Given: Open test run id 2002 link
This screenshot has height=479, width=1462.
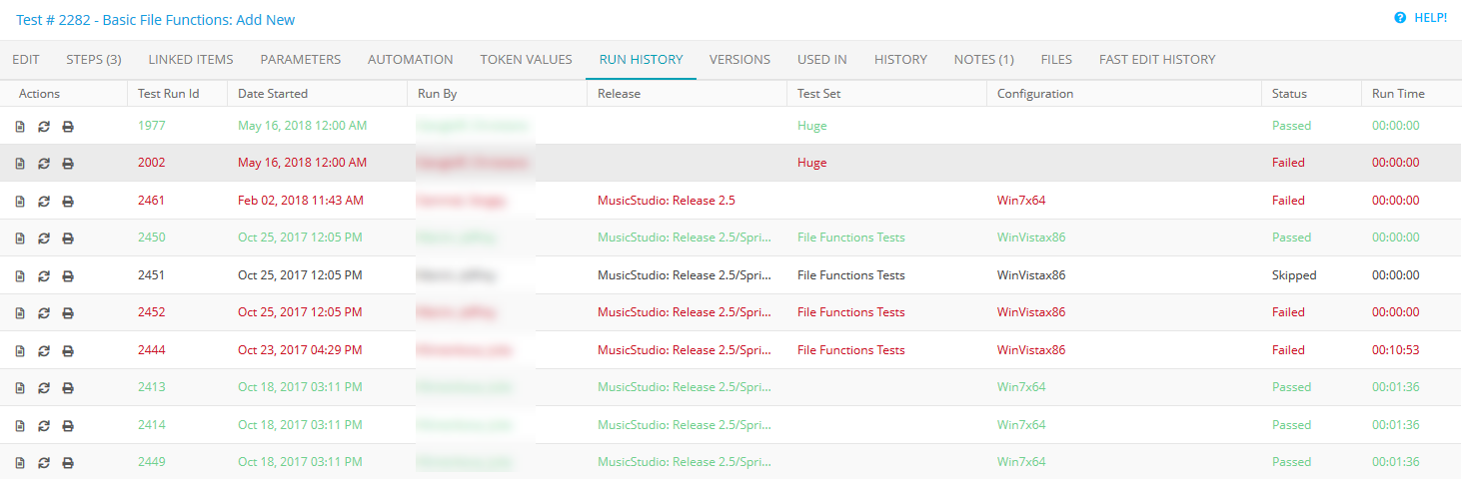Looking at the screenshot, I should point(152,163).
